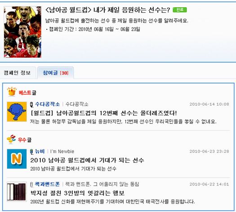Open the bookshelf avatar of 책과핸드폰
Screen dimensions: 236x212
17,192
